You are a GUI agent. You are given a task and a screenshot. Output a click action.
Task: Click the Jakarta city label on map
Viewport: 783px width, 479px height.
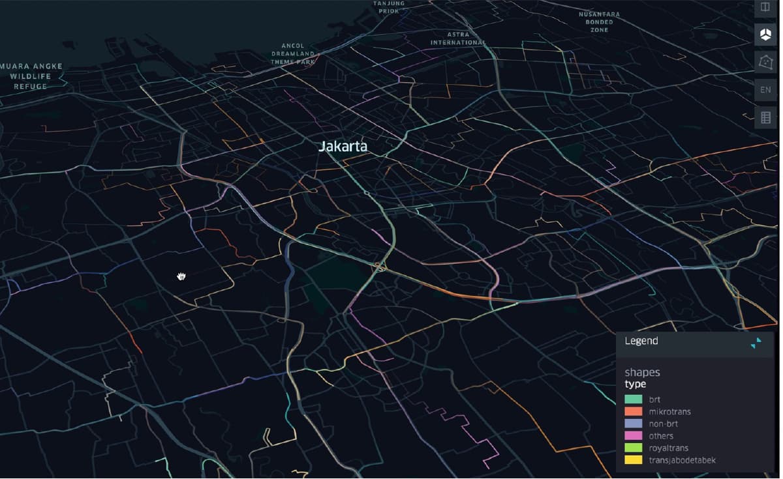click(x=343, y=147)
